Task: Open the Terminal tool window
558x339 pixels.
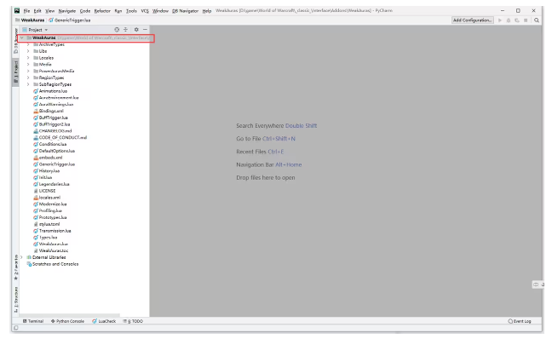Action: [x=33, y=321]
